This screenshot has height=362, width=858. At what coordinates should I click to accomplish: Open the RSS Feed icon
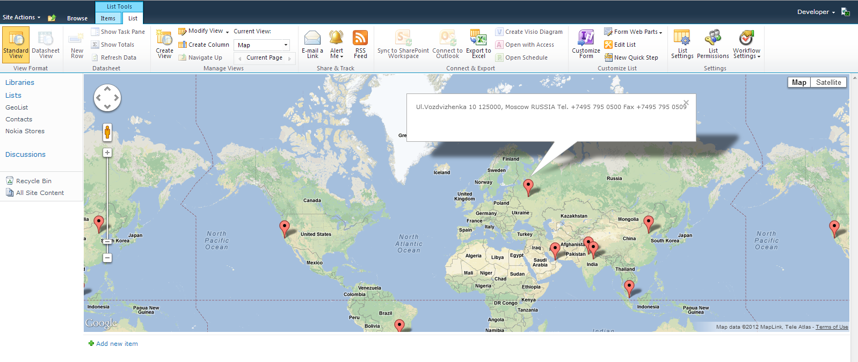360,45
